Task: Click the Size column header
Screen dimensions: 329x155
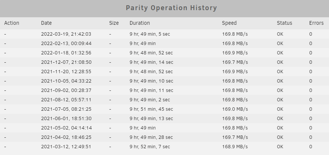Action: click(114, 23)
